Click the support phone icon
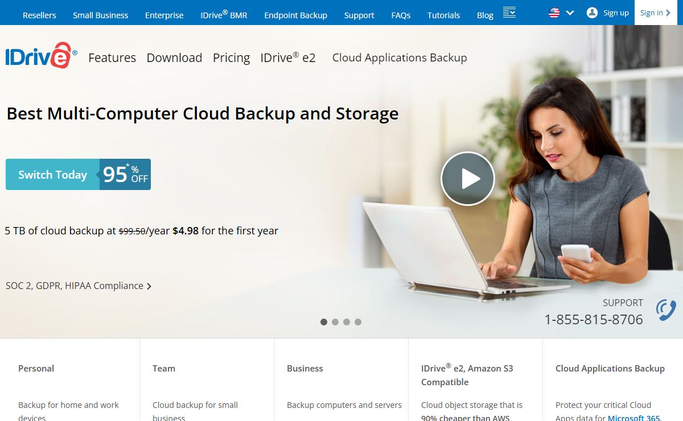The height and width of the screenshot is (421, 683). [x=666, y=310]
